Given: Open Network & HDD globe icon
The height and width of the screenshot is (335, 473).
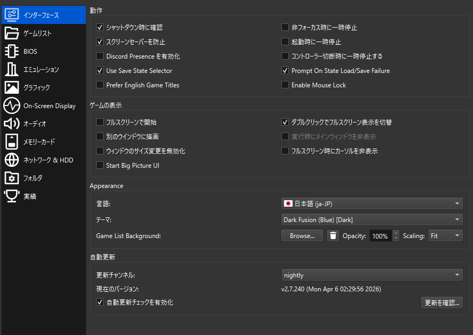Looking at the screenshot, I should point(12,160).
